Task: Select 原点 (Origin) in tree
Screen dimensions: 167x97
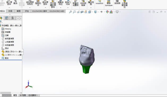Action: [5, 48]
